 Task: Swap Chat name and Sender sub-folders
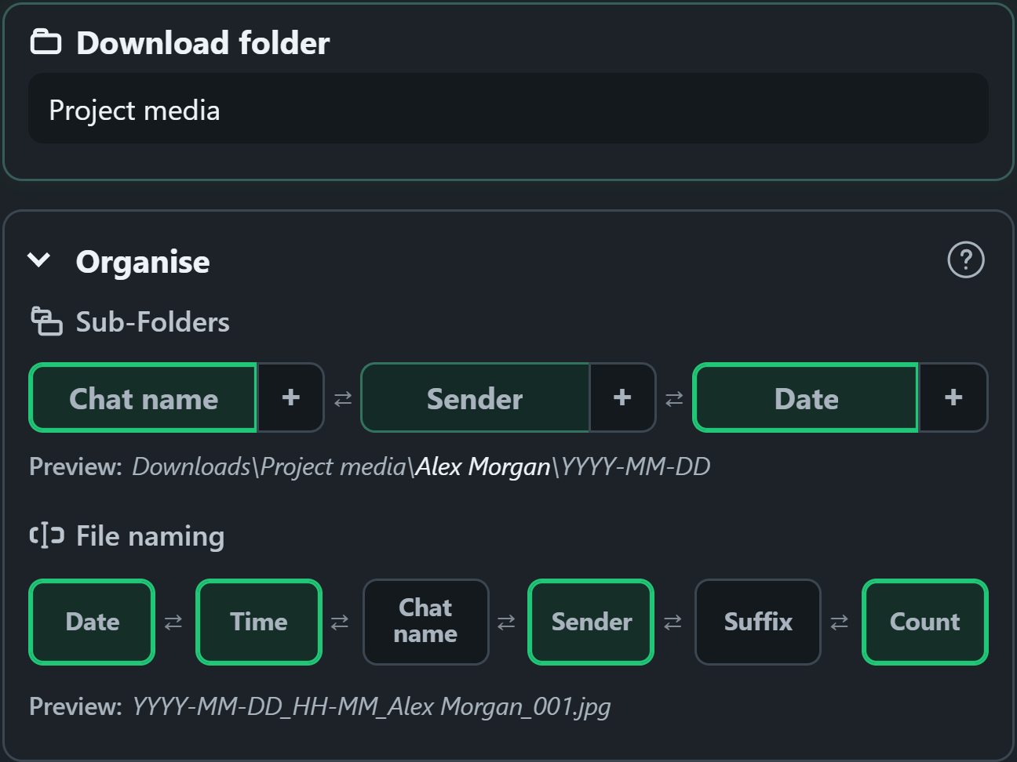[x=343, y=399]
